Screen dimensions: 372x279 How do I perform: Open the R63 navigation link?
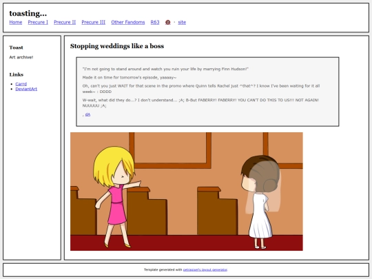coord(155,22)
